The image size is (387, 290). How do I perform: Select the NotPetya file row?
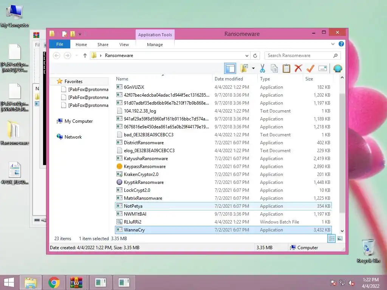(x=223, y=206)
